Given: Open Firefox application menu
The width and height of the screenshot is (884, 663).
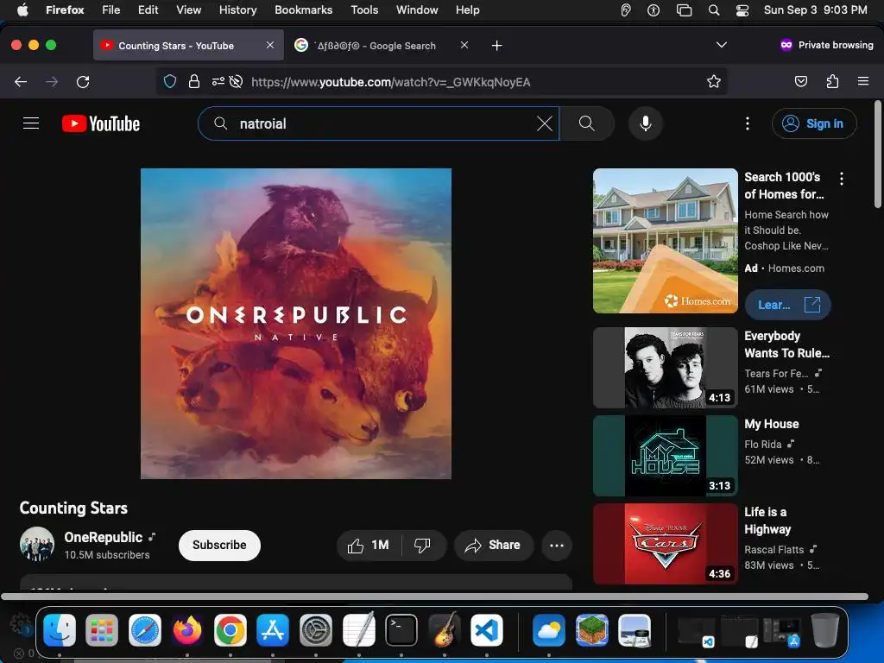Looking at the screenshot, I should (x=863, y=82).
